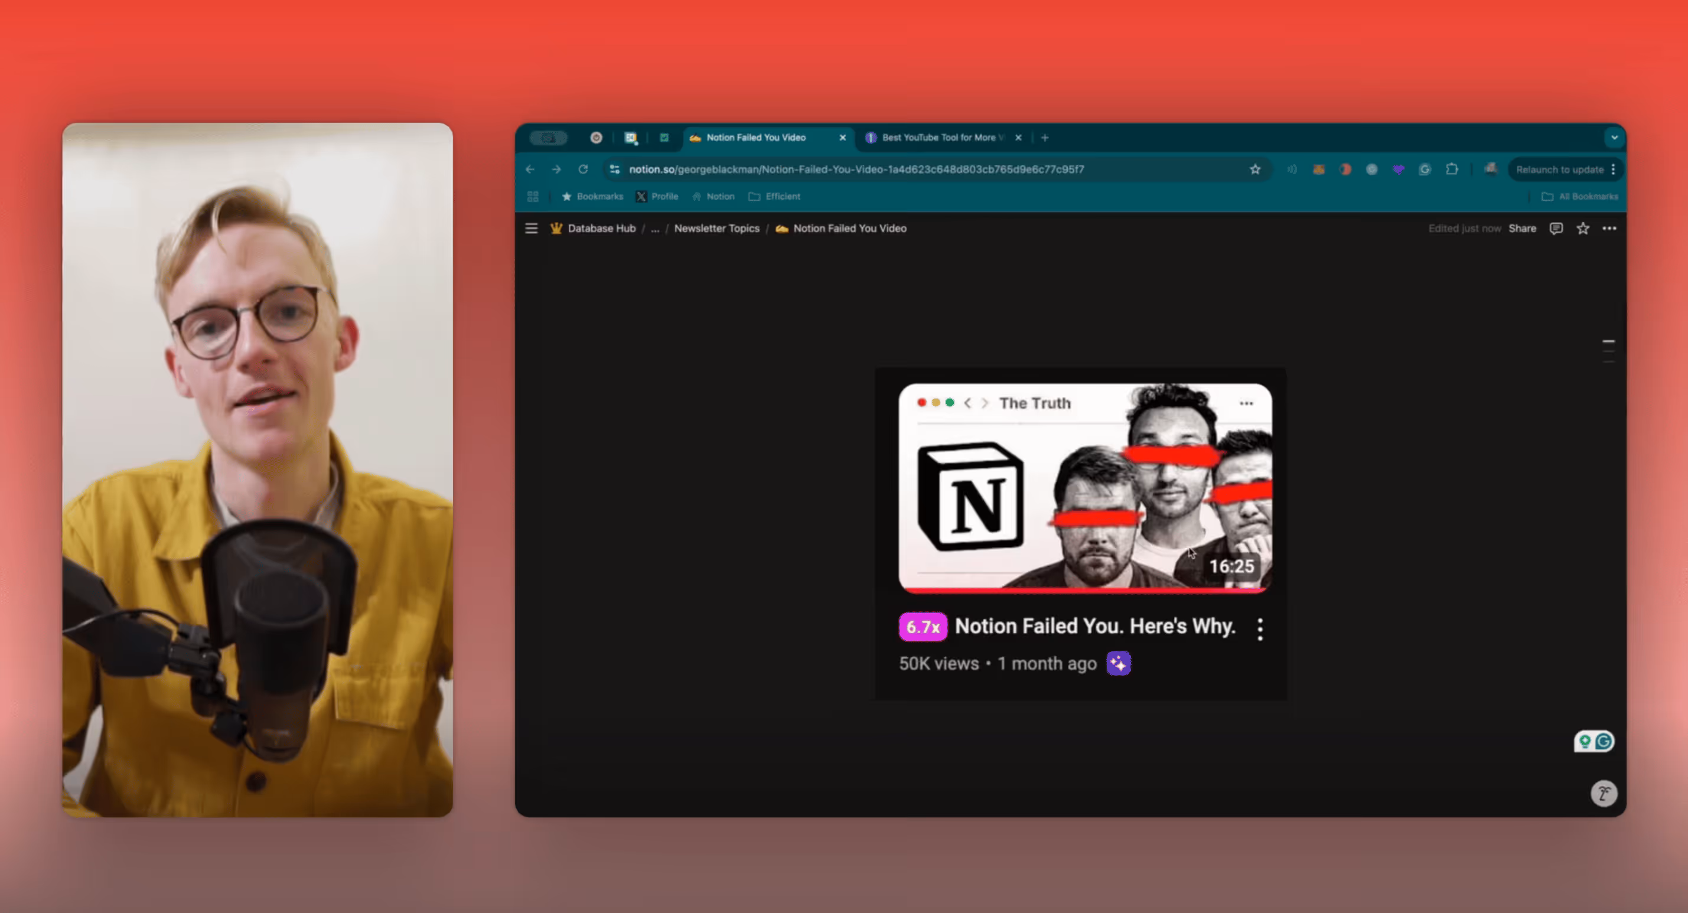Open Chrome Extensions puzzle icon

click(1451, 169)
